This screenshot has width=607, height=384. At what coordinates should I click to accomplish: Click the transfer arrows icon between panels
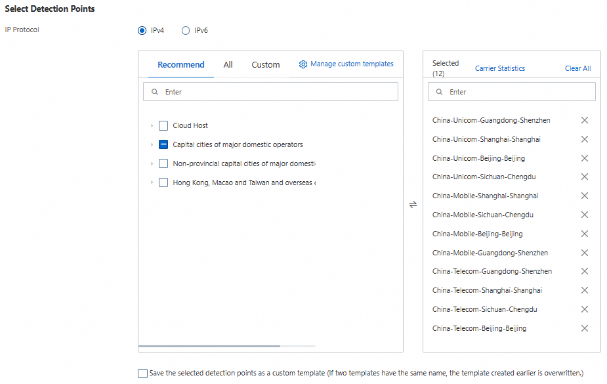413,204
